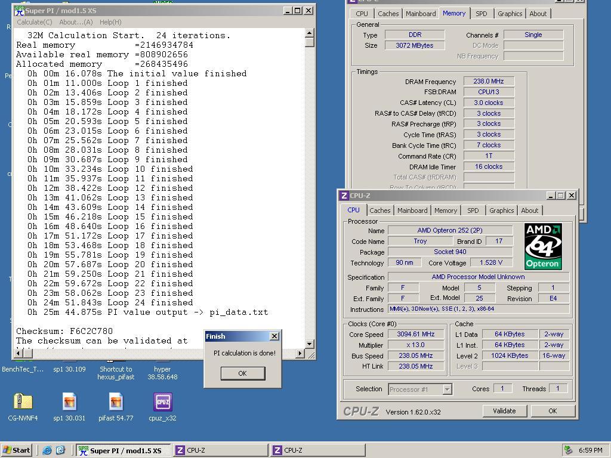
Task: Click the taskbar clock showing 6:59 PM
Action: click(x=590, y=450)
